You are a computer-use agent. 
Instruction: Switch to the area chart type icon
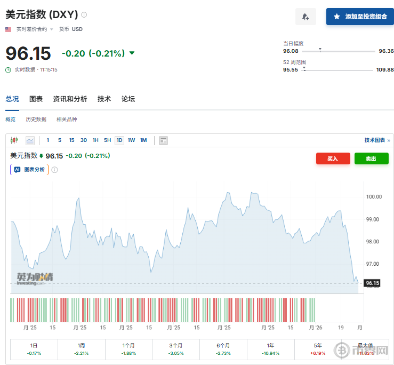tap(30, 140)
